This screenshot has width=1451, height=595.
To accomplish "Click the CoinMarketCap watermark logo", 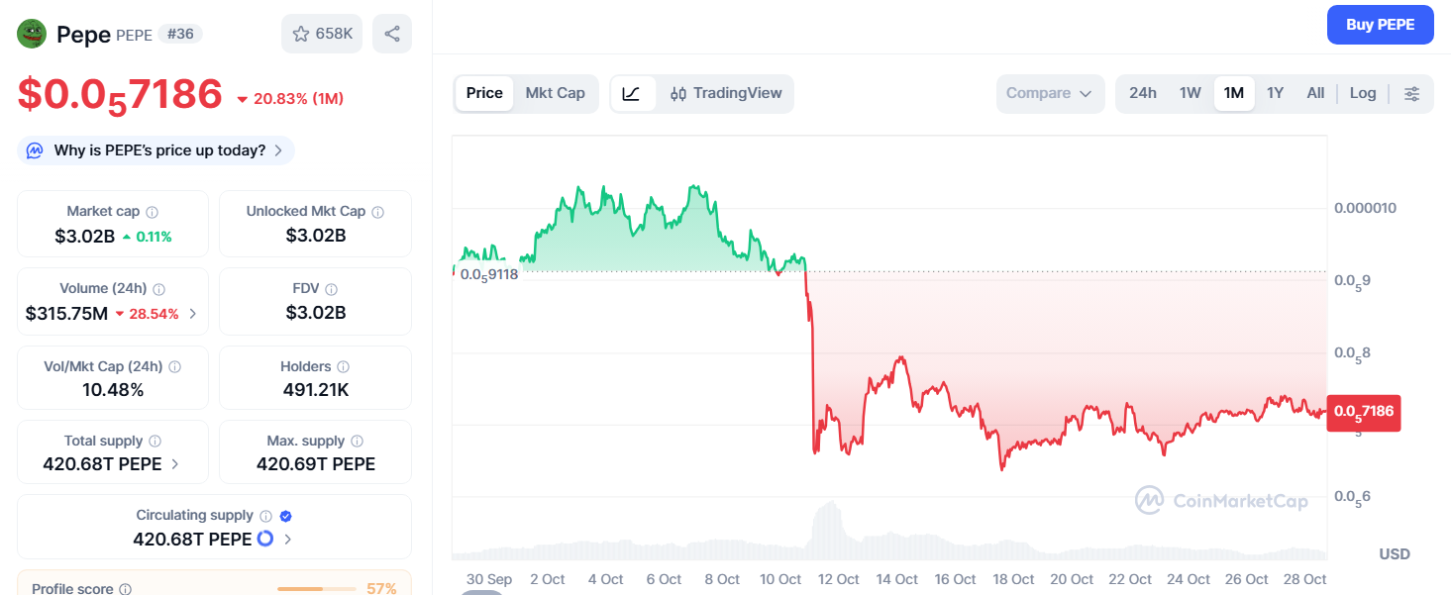I will click(1149, 501).
